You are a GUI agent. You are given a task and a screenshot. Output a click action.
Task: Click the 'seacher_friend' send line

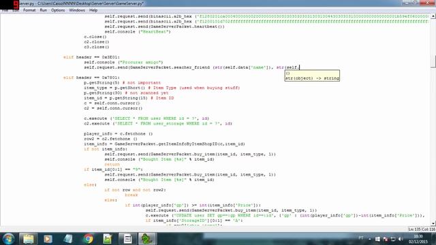click(x=191, y=67)
